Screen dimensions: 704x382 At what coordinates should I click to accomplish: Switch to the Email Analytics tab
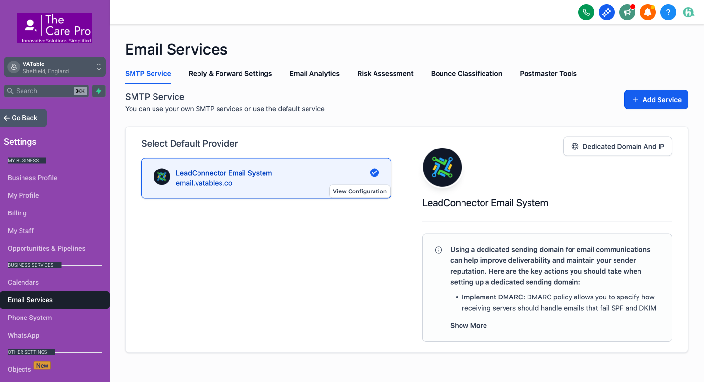[x=314, y=73]
